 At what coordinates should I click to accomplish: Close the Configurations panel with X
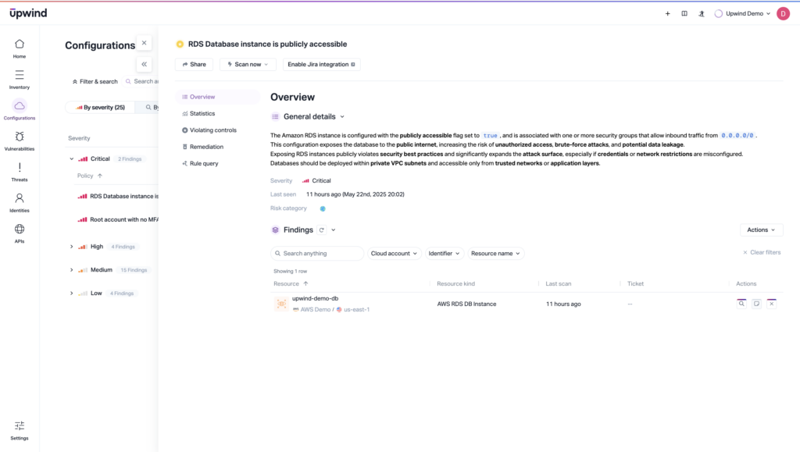pos(144,43)
